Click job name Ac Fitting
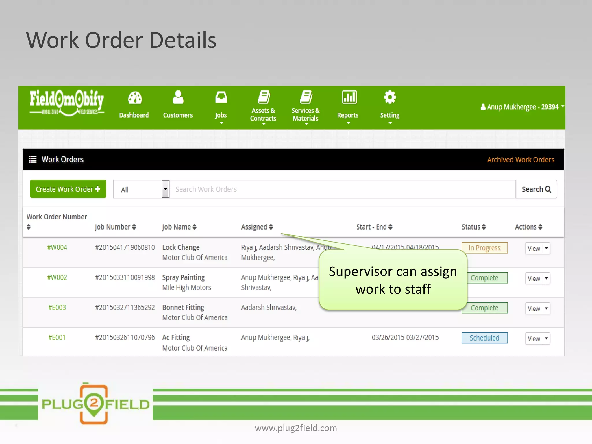592x444 pixels. [x=176, y=338]
